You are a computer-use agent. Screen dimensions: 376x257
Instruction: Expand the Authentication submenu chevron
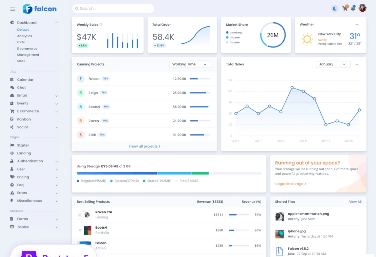[57, 161]
